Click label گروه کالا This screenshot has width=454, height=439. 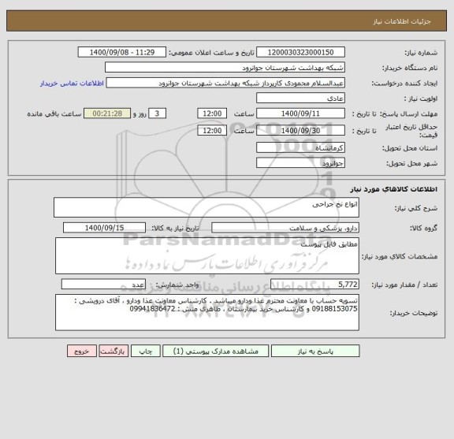(423, 229)
